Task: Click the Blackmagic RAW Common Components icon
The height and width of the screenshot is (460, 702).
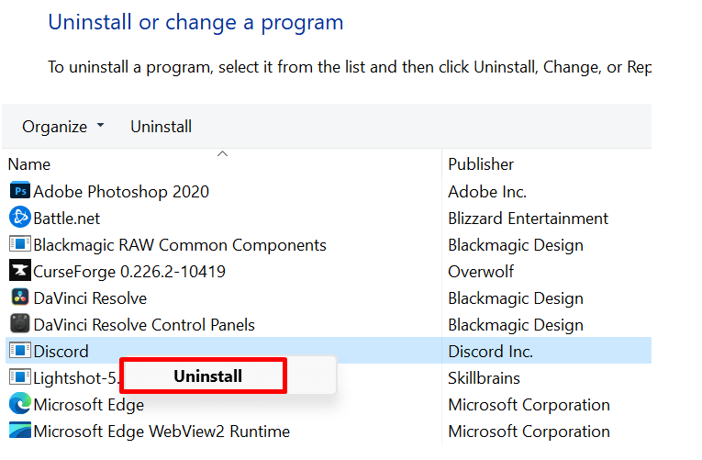Action: (x=19, y=245)
